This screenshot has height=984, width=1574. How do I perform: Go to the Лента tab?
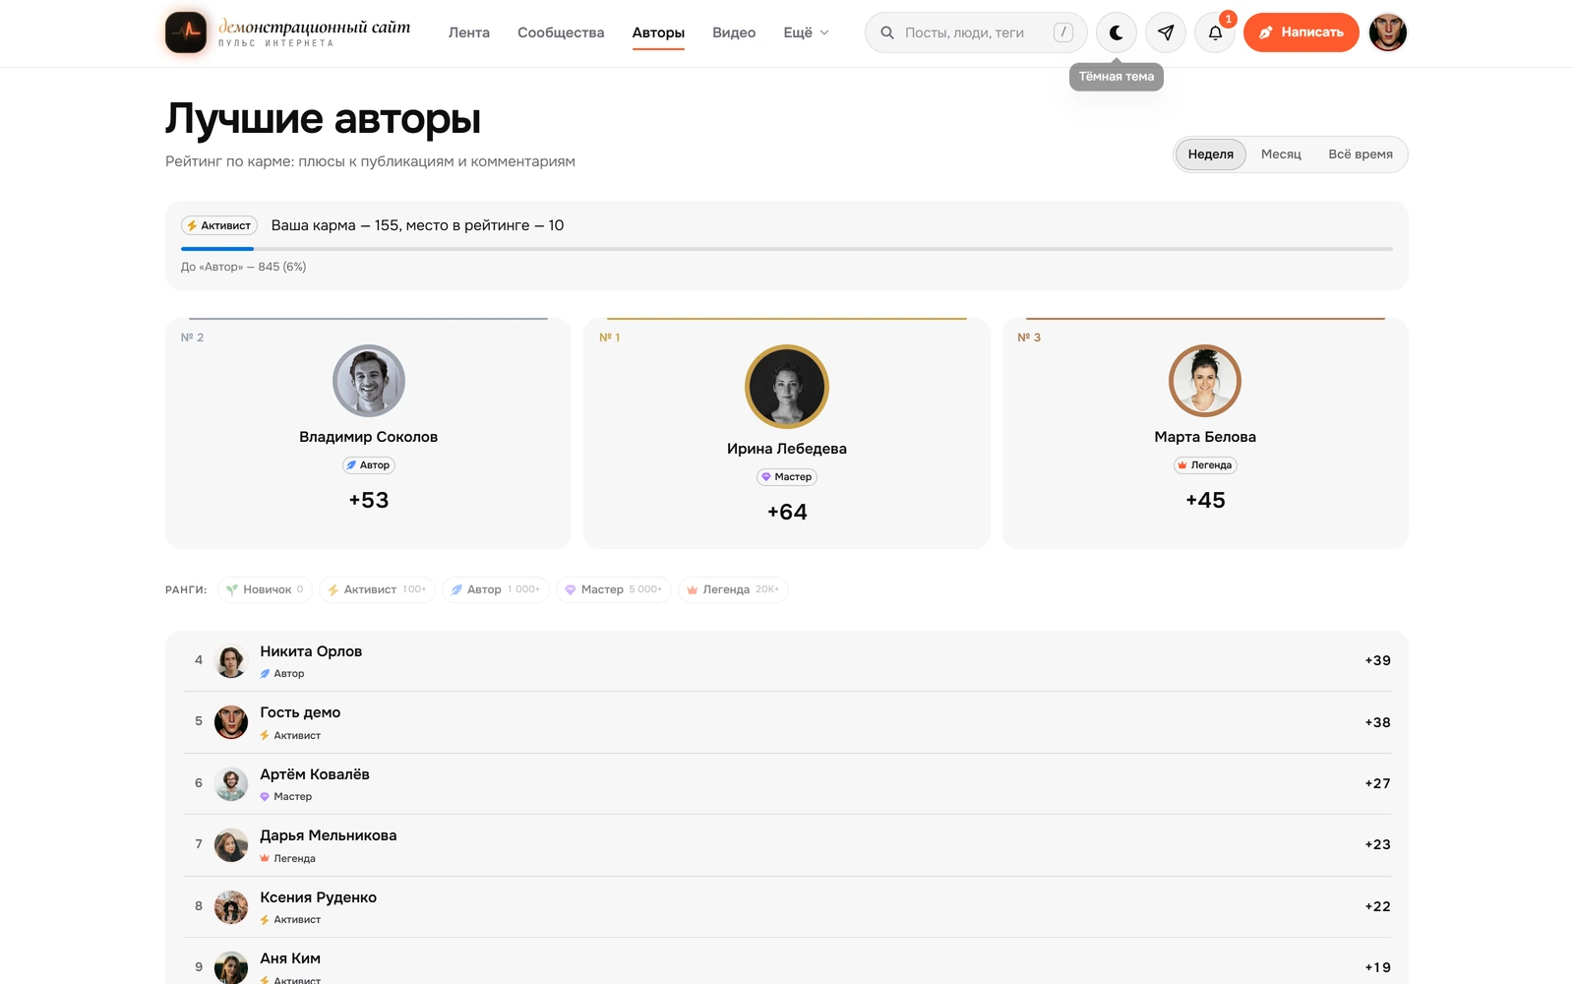469,32
